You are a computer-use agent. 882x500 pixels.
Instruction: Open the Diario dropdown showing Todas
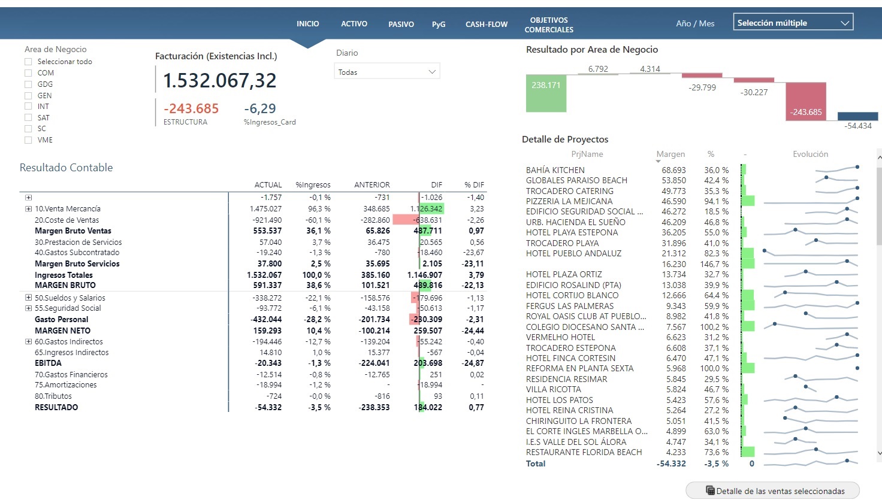point(386,72)
